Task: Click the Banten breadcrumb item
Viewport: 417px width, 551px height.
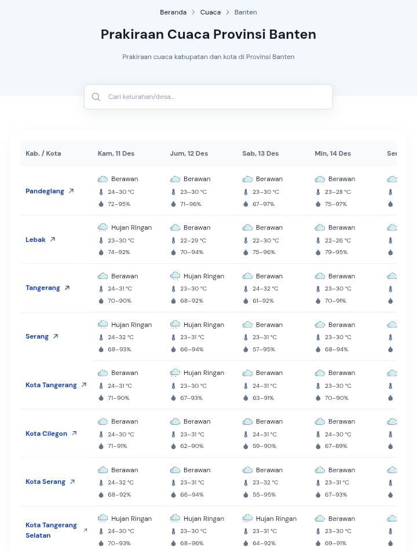Action: (246, 12)
